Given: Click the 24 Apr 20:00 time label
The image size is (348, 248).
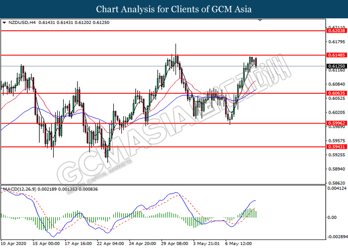Looking at the screenshot, I should point(143,244).
